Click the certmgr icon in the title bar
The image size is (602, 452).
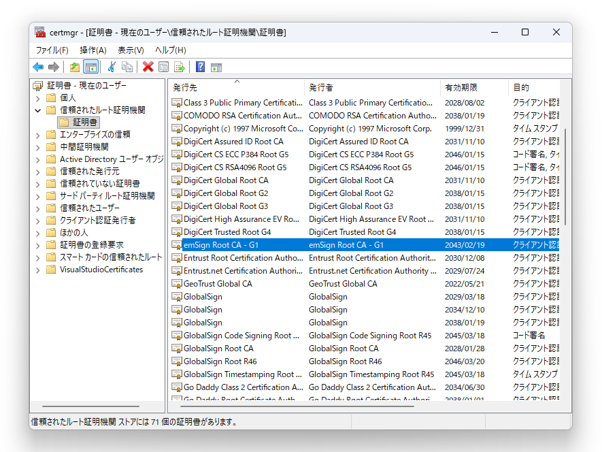tap(40, 32)
